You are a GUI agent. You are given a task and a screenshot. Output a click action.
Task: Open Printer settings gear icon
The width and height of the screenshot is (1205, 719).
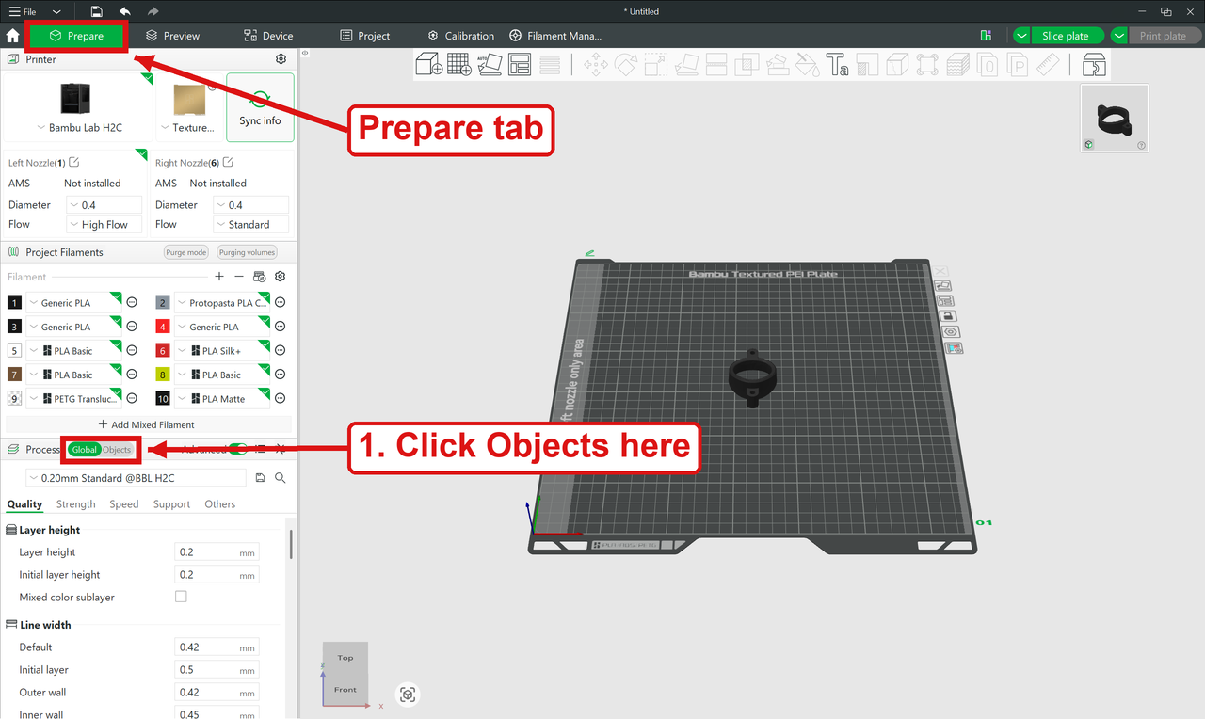point(281,59)
